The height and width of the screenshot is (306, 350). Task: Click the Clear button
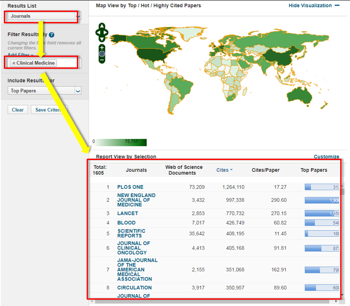point(18,110)
